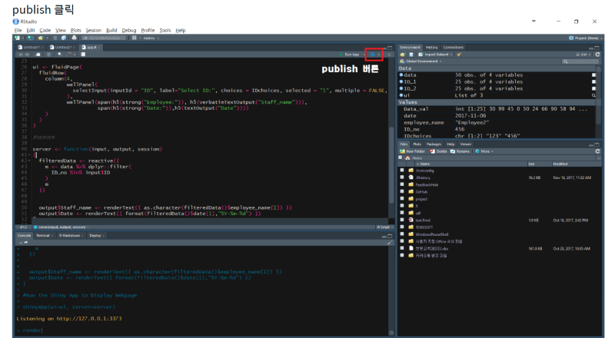This screenshot has height=338, width=615.
Task: Open the Session menu
Action: (93, 30)
